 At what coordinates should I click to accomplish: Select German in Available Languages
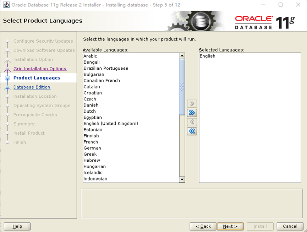click(131, 148)
